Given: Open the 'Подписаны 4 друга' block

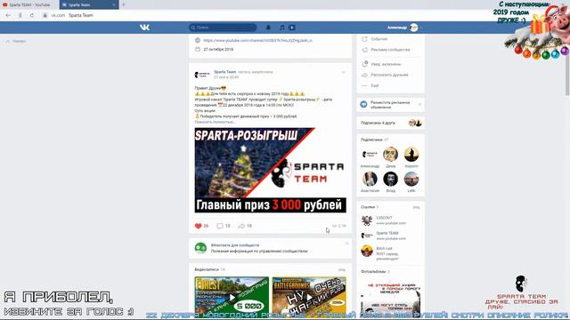Looking at the screenshot, I should pyautogui.click(x=390, y=123).
